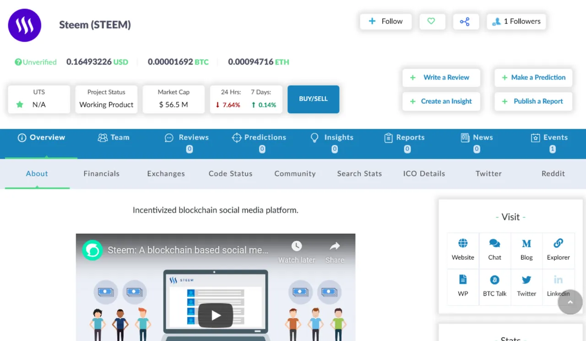The height and width of the screenshot is (341, 586).
Task: Click the BUY/SELL button
Action: click(313, 99)
